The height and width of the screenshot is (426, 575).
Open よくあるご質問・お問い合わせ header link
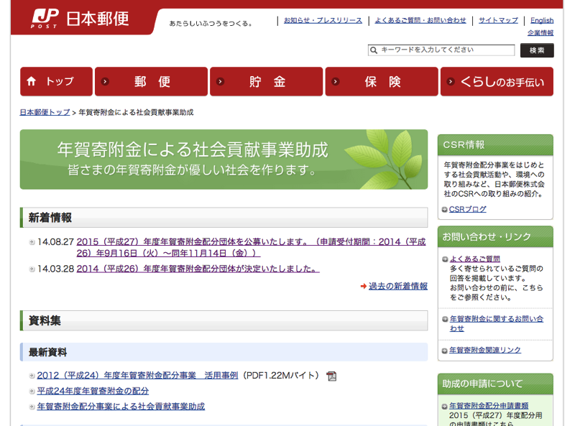(420, 21)
